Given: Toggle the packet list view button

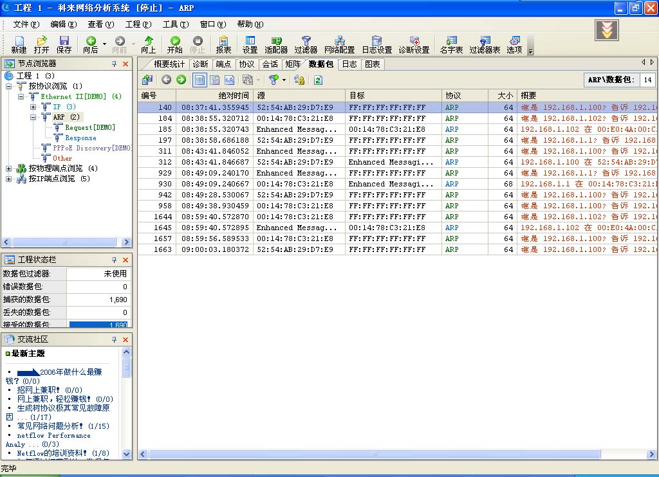Looking at the screenshot, I should 200,80.
